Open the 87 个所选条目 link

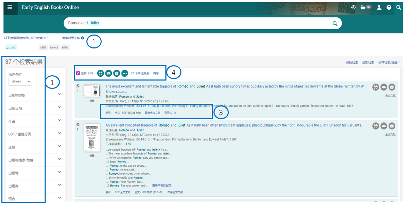click(x=140, y=74)
